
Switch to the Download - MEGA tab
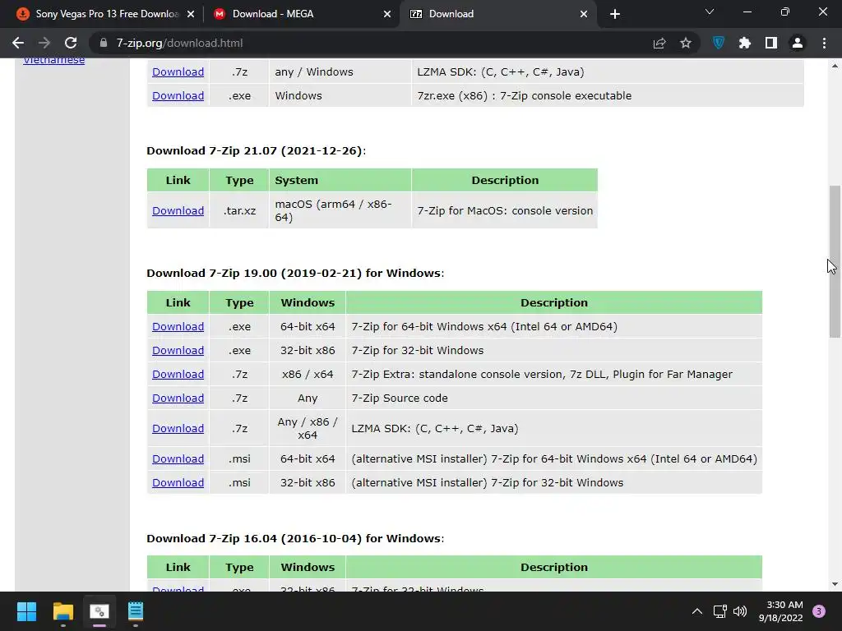(301, 14)
